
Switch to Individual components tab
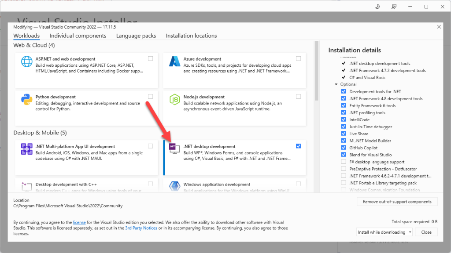click(78, 36)
